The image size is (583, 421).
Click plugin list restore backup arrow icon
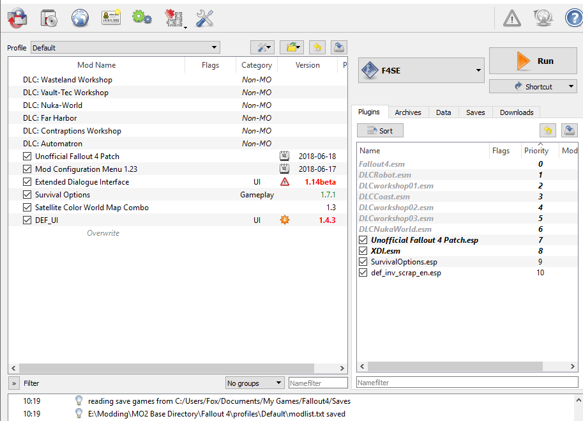coord(548,130)
